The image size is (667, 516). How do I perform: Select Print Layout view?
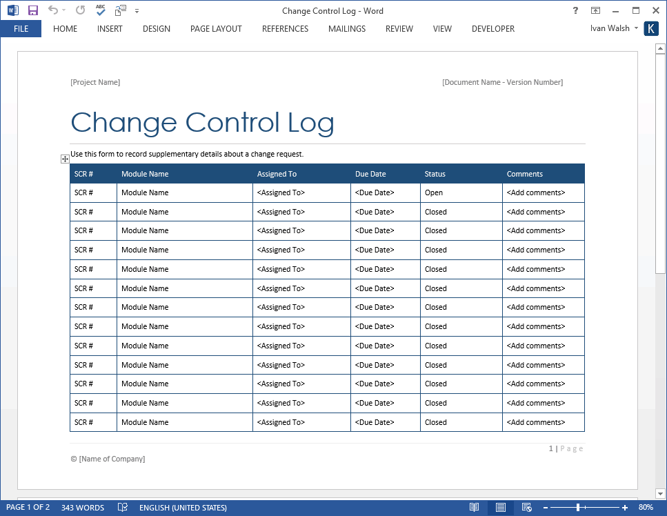[x=500, y=507]
